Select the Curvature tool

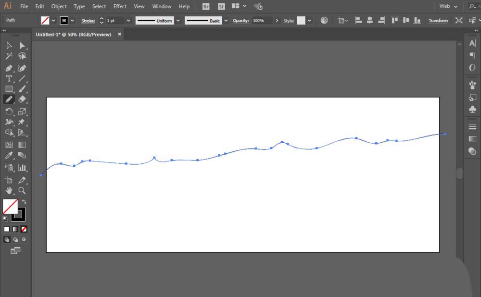pyautogui.click(x=22, y=68)
